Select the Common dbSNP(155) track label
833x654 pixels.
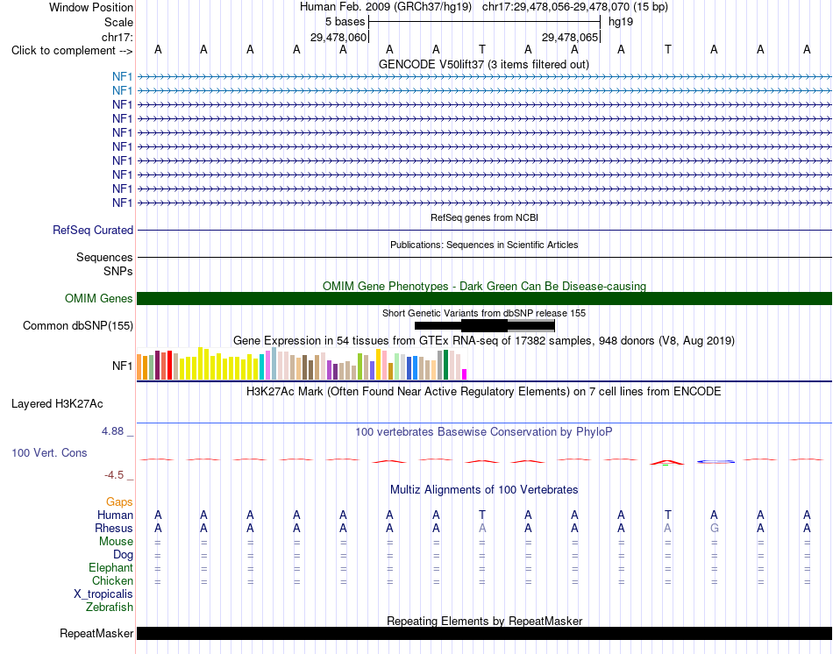point(78,325)
